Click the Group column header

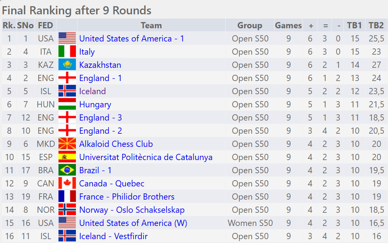pyautogui.click(x=250, y=26)
